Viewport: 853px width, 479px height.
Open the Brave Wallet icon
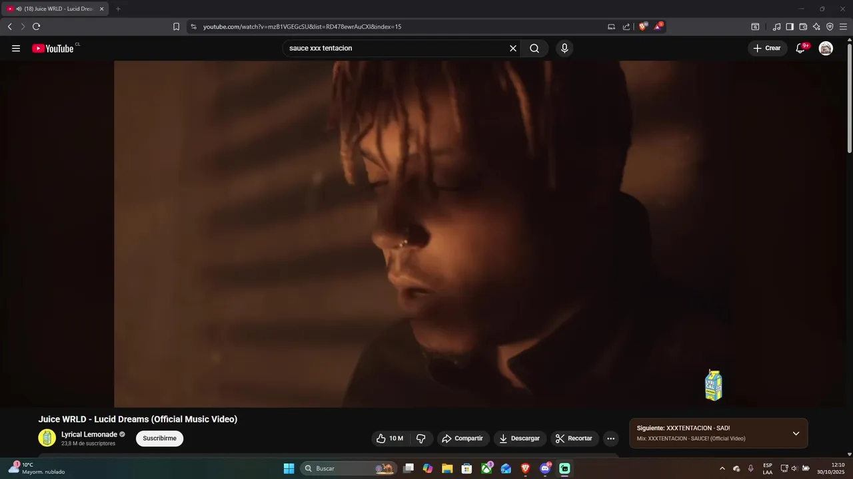coord(803,27)
